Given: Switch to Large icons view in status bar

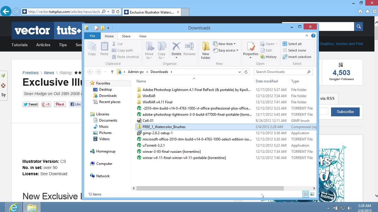Looking at the screenshot, I should [312, 194].
